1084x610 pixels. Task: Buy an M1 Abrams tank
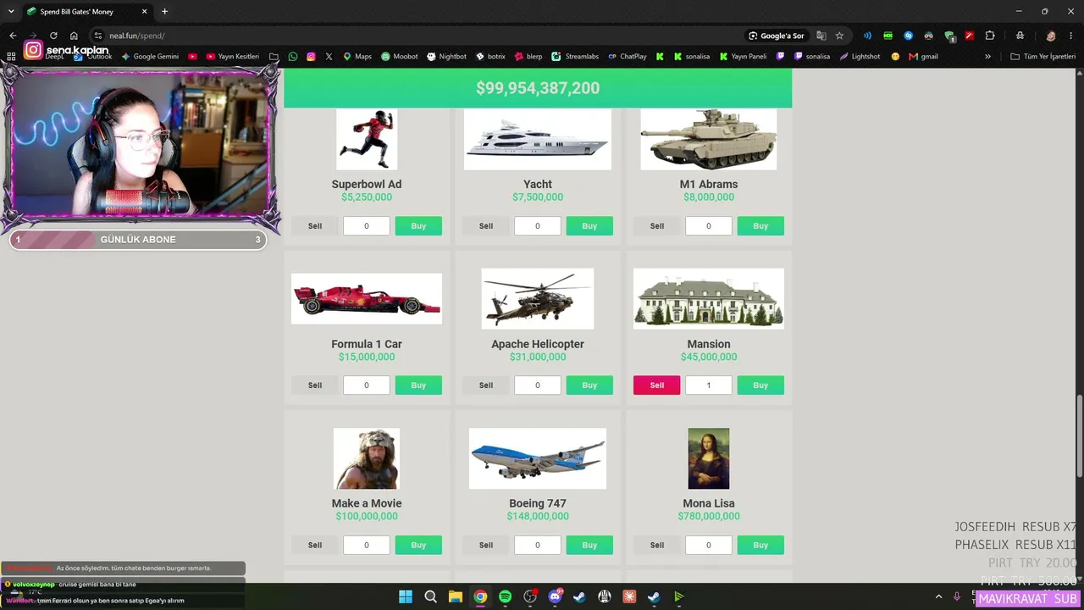(x=760, y=226)
